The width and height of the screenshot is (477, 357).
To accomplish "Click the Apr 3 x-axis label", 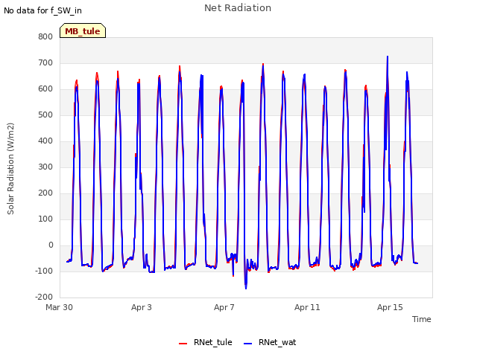I will tap(142, 307).
